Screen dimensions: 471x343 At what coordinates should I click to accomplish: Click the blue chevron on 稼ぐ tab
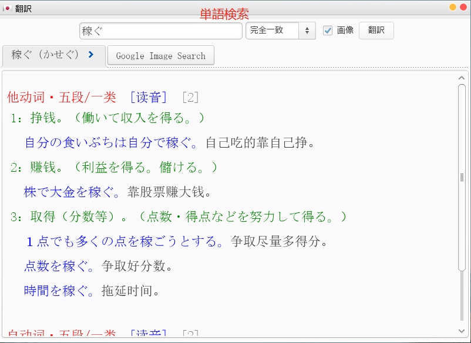(90, 55)
